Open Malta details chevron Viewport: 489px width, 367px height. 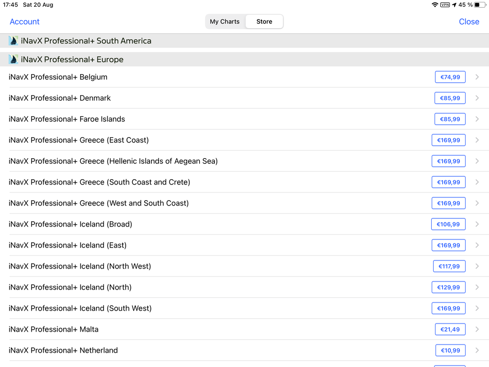(477, 329)
